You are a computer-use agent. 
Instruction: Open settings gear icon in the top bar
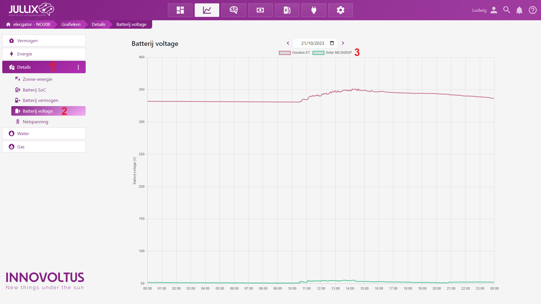pos(340,10)
